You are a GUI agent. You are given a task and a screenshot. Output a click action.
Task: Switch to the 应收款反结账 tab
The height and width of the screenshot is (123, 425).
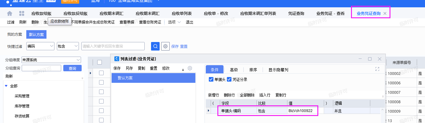(76, 13)
